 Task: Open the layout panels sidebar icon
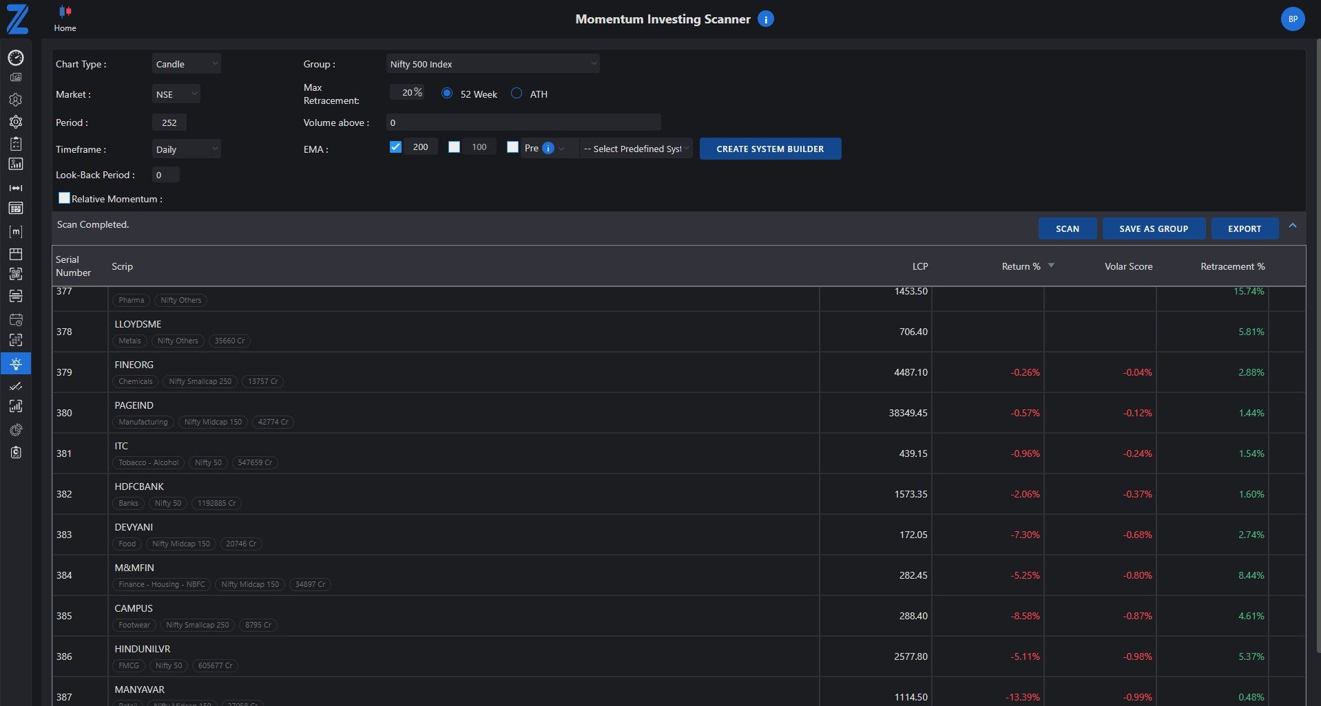click(16, 254)
